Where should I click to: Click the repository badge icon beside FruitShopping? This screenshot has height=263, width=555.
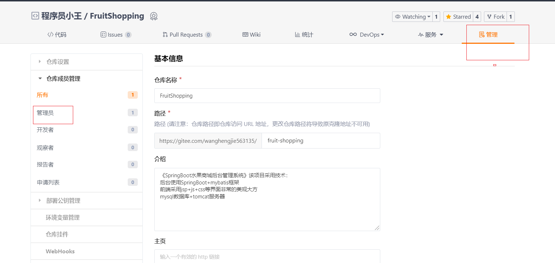tap(154, 16)
